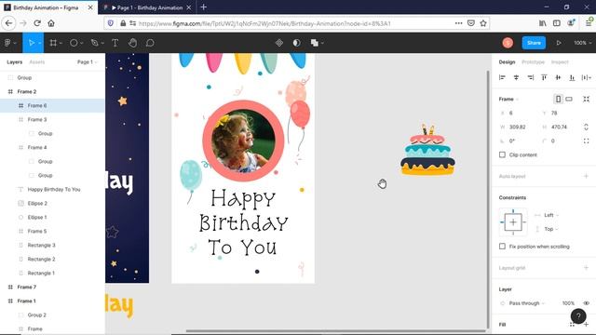
Task: Click the Create component icon
Action: coord(279,43)
